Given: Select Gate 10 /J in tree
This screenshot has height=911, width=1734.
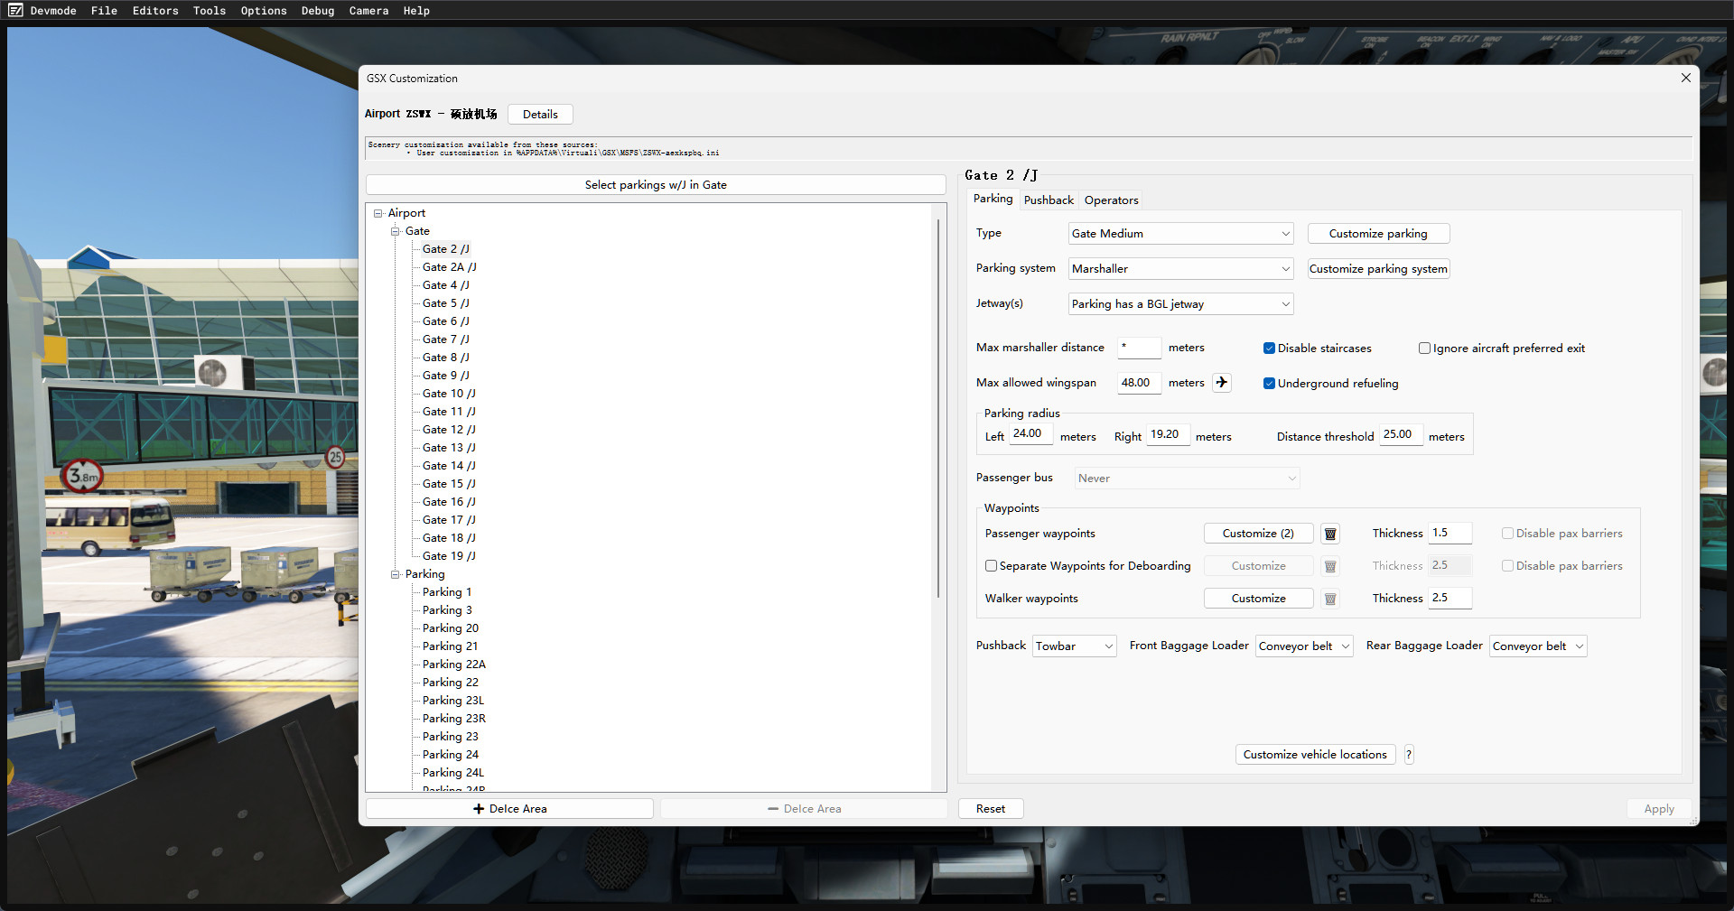Looking at the screenshot, I should [449, 394].
